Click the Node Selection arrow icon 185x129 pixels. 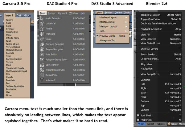pyautogui.click(x=42, y=18)
